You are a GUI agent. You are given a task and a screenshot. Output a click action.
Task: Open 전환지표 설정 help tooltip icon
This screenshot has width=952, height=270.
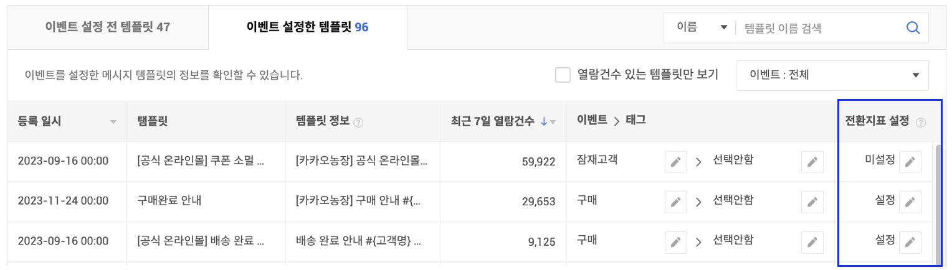[921, 123]
